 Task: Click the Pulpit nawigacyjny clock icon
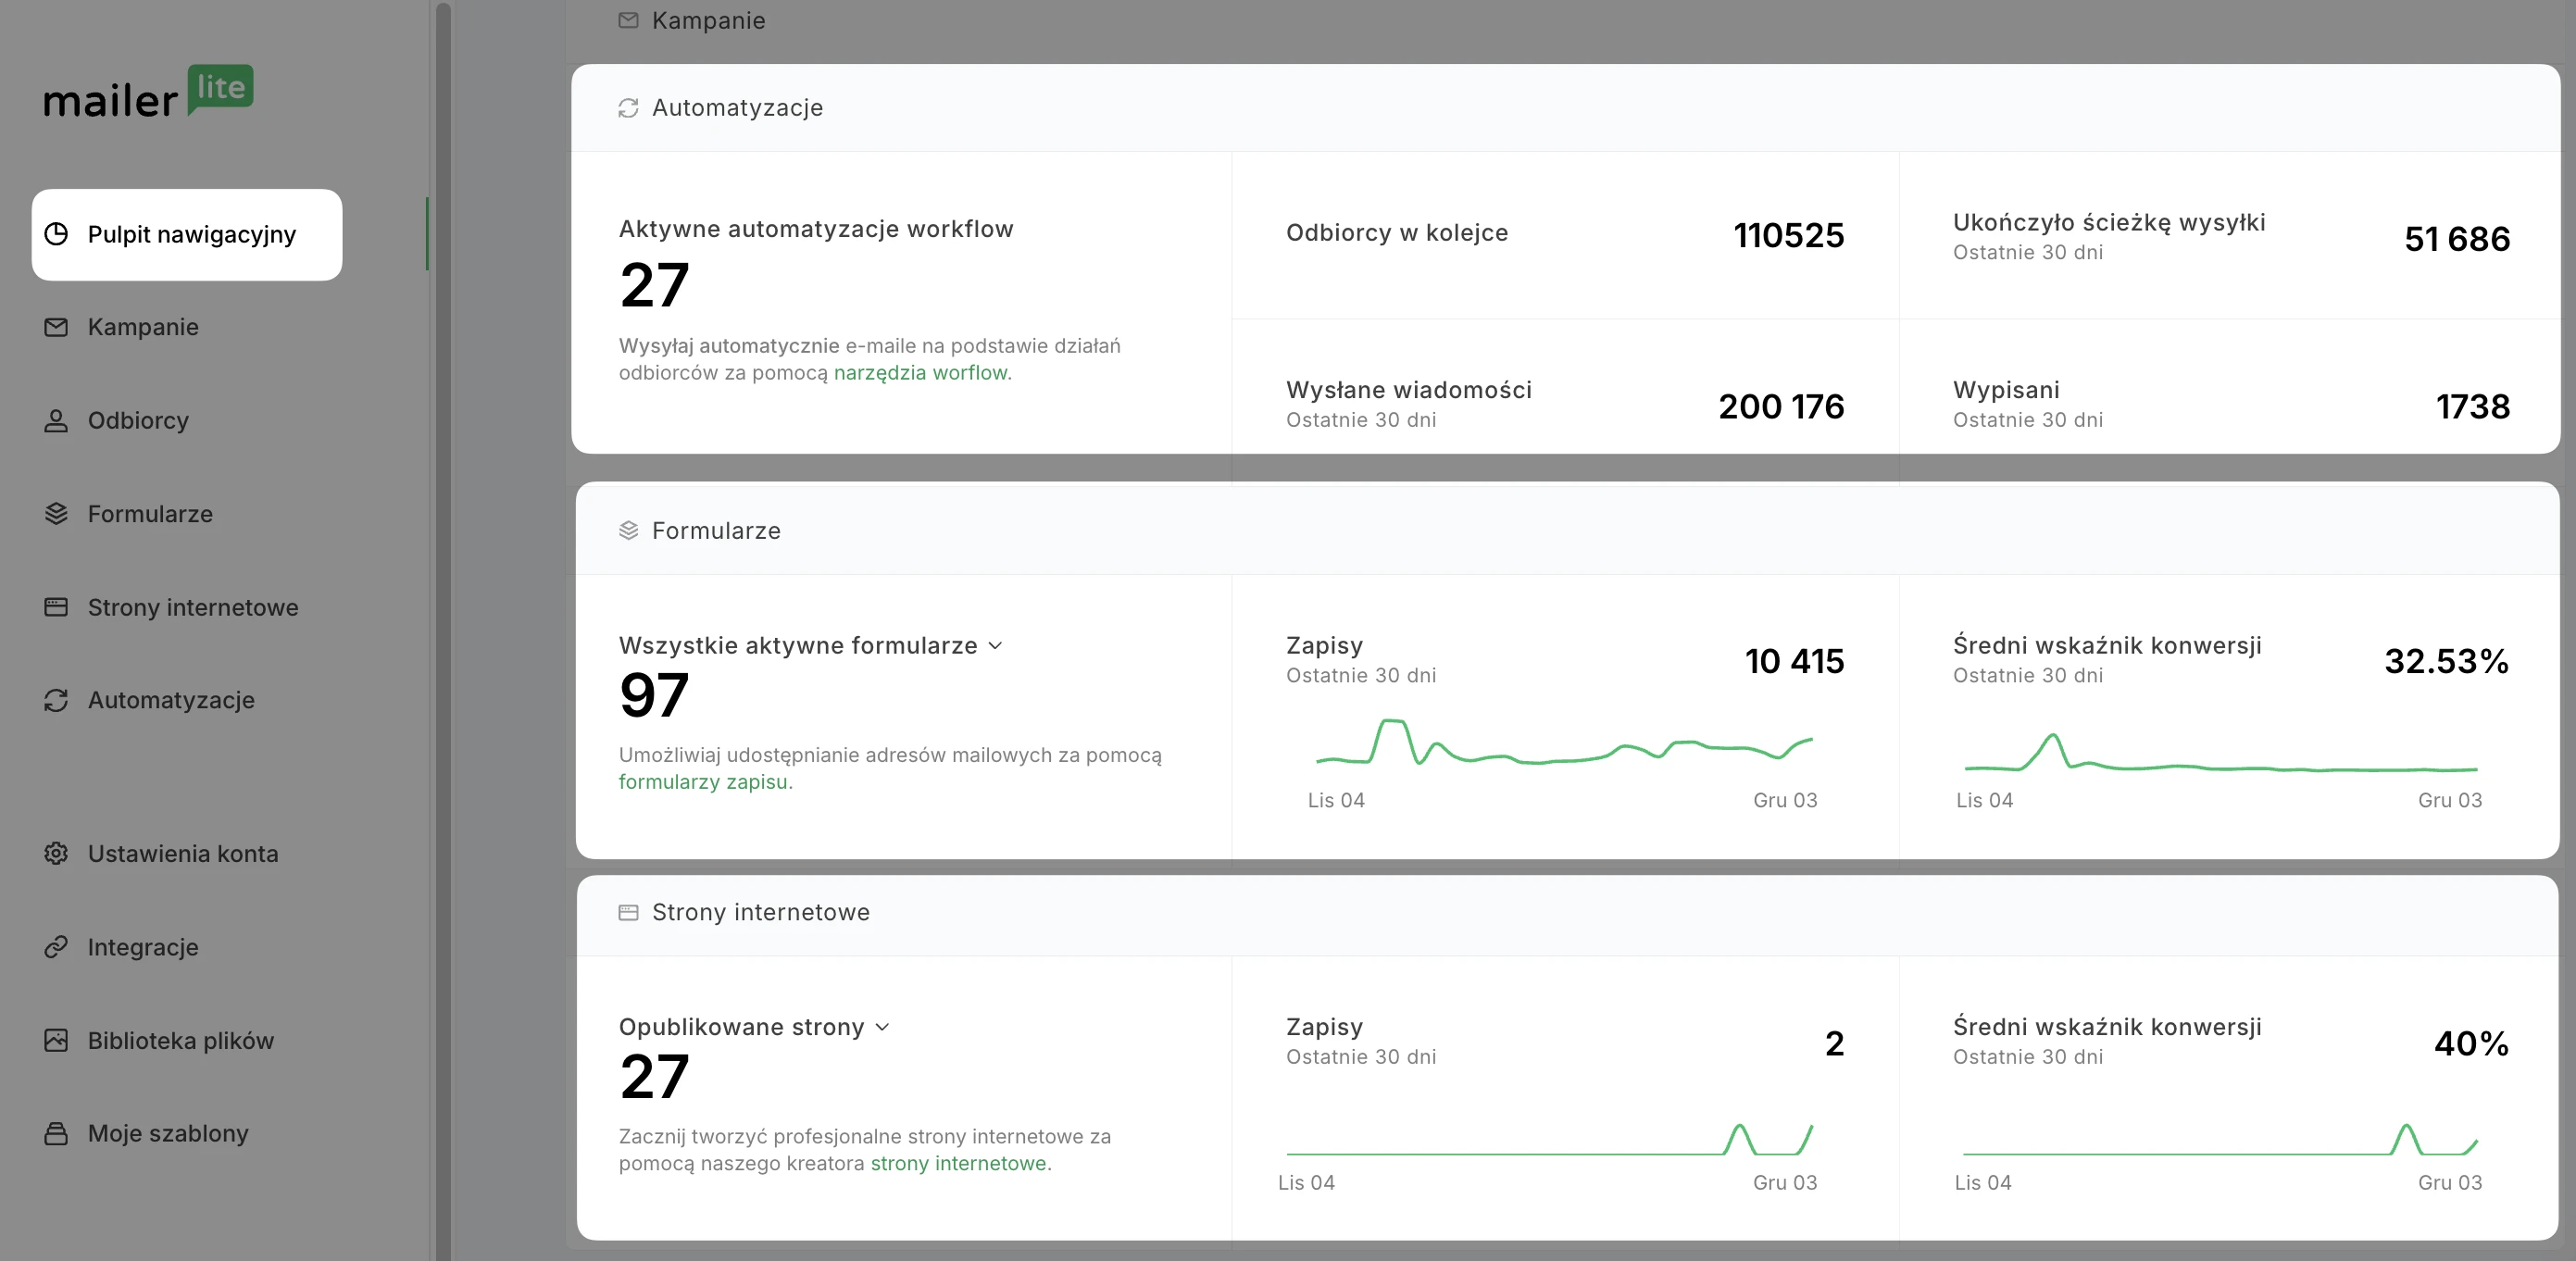(x=56, y=234)
